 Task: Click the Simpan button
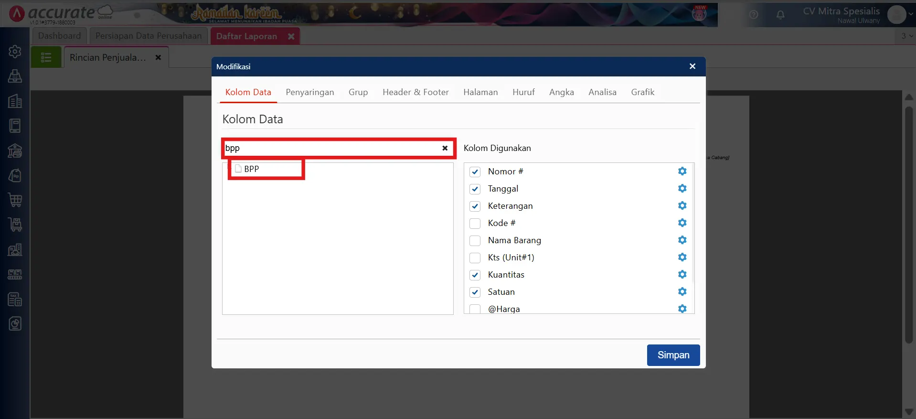coord(673,355)
